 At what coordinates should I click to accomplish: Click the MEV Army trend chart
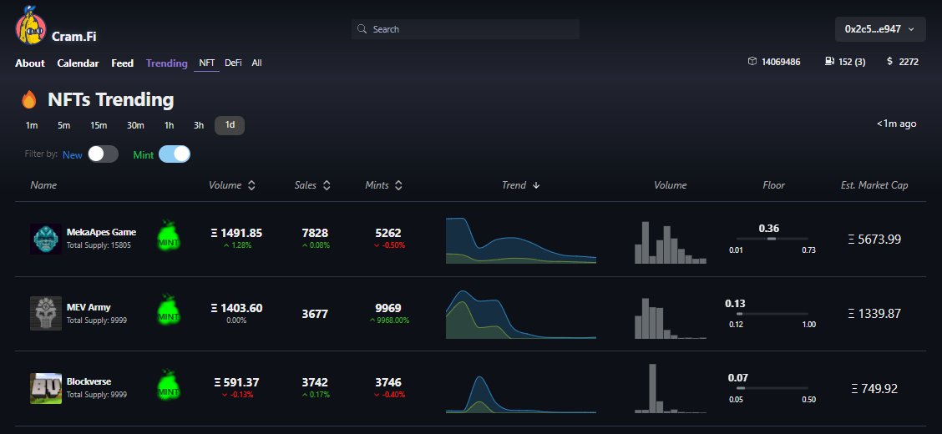pyautogui.click(x=521, y=315)
